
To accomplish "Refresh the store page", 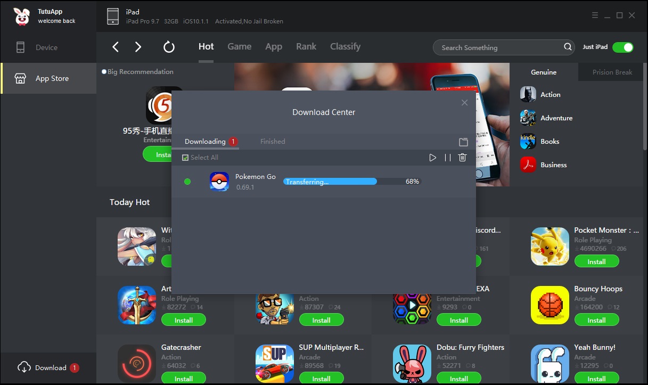I will click(x=169, y=47).
